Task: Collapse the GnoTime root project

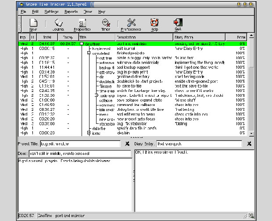Action: (x=82, y=44)
